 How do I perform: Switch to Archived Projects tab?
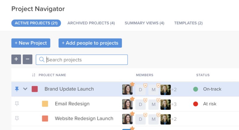91,23
